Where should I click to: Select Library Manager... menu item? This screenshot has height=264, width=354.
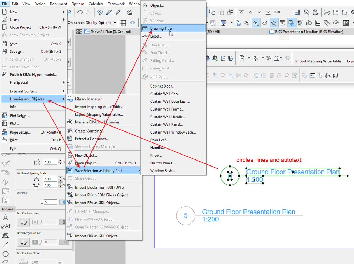click(103, 99)
